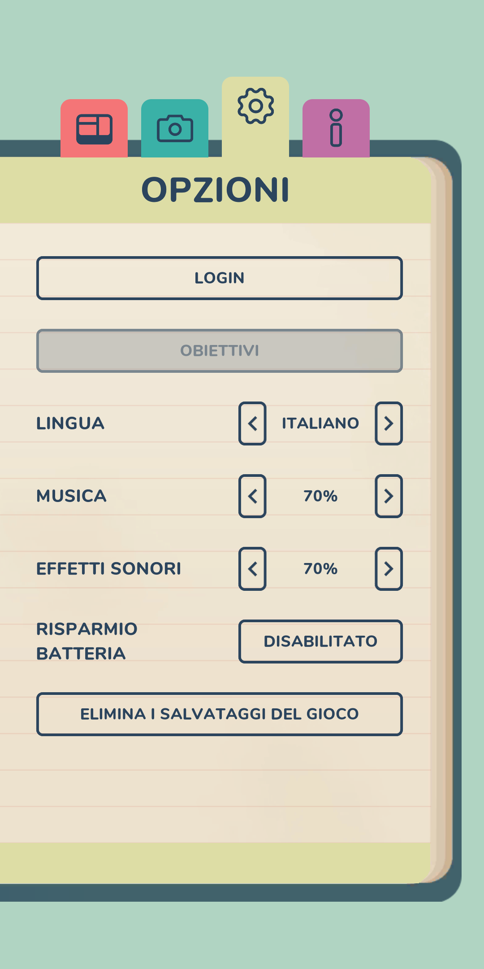
Task: Open the greyed-out Obiettivi button
Action: pyautogui.click(x=220, y=351)
